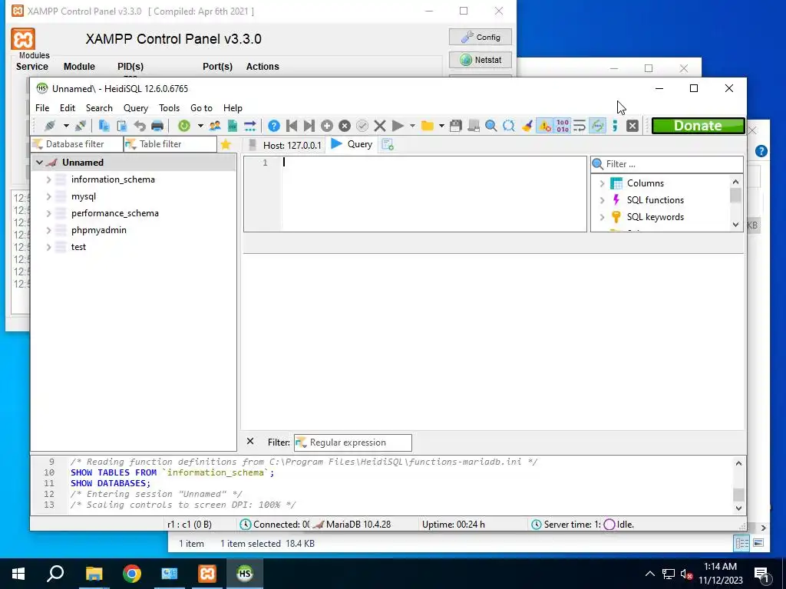786x589 pixels.
Task: Run the query with the execute play icon
Action: point(398,126)
